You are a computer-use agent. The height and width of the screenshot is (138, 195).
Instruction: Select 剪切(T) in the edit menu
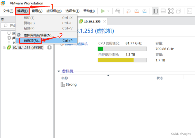coord(47,18)
